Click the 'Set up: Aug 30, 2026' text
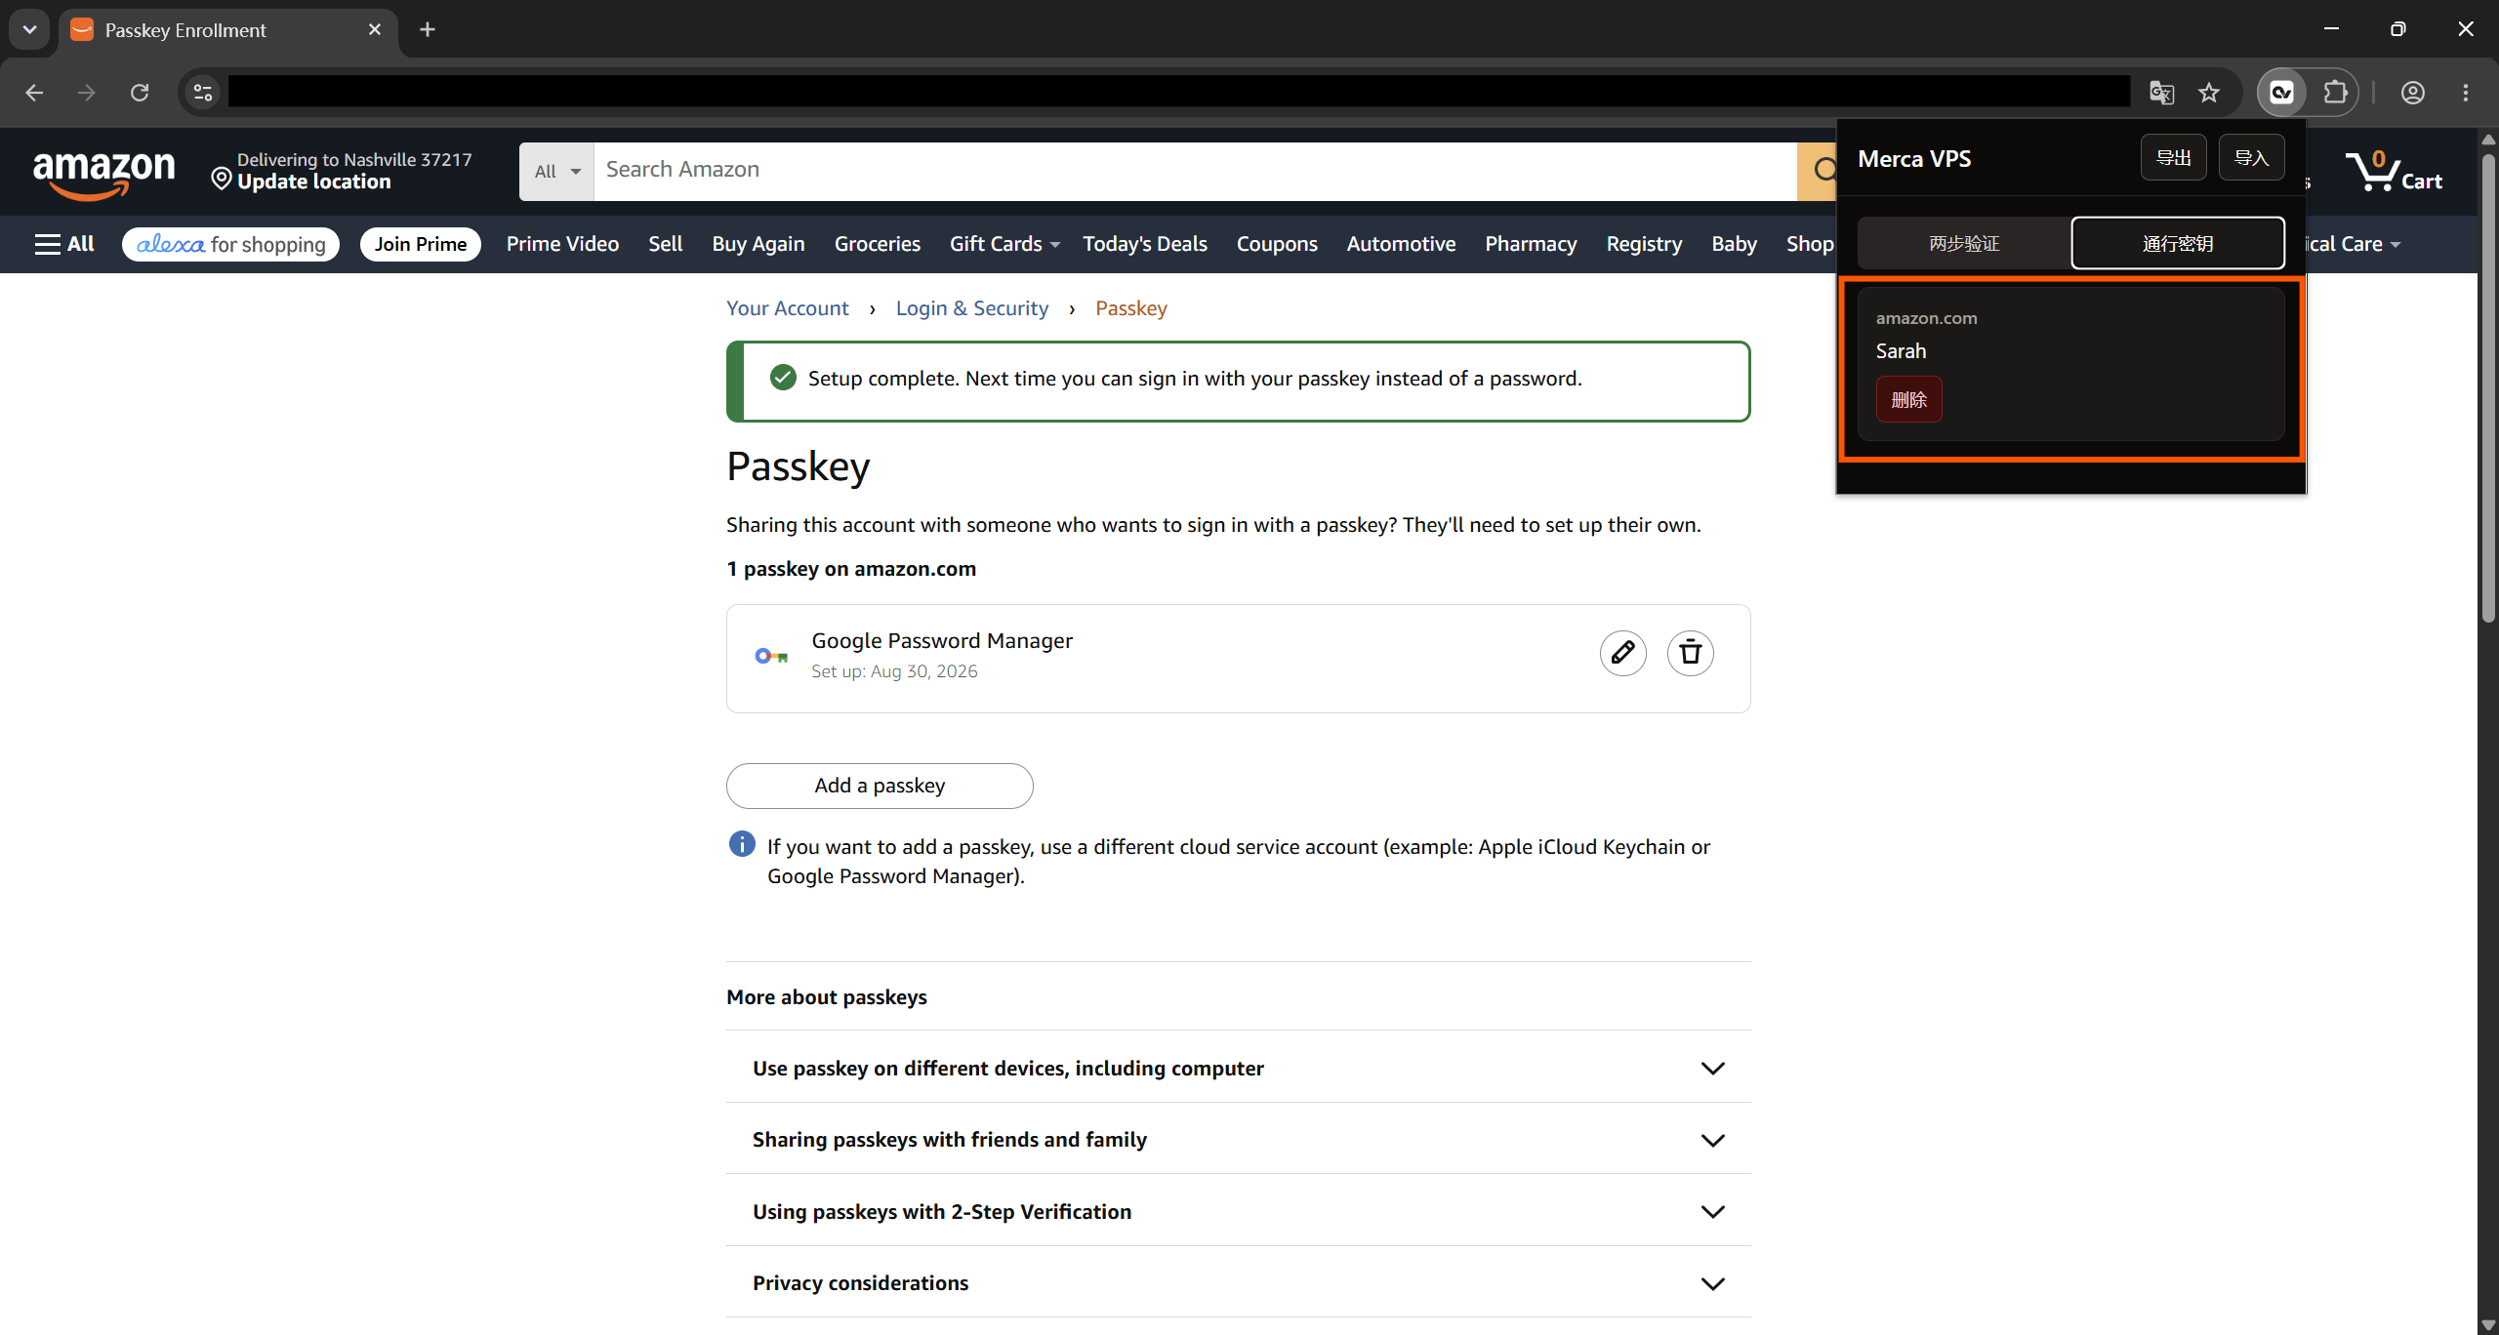The width and height of the screenshot is (2499, 1335). pyautogui.click(x=894, y=671)
